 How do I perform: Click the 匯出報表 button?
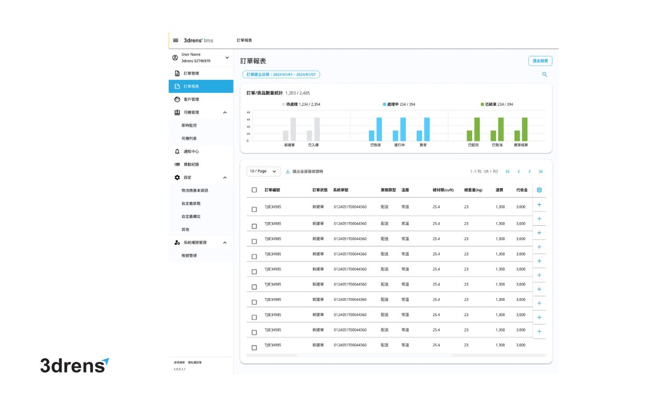[540, 61]
